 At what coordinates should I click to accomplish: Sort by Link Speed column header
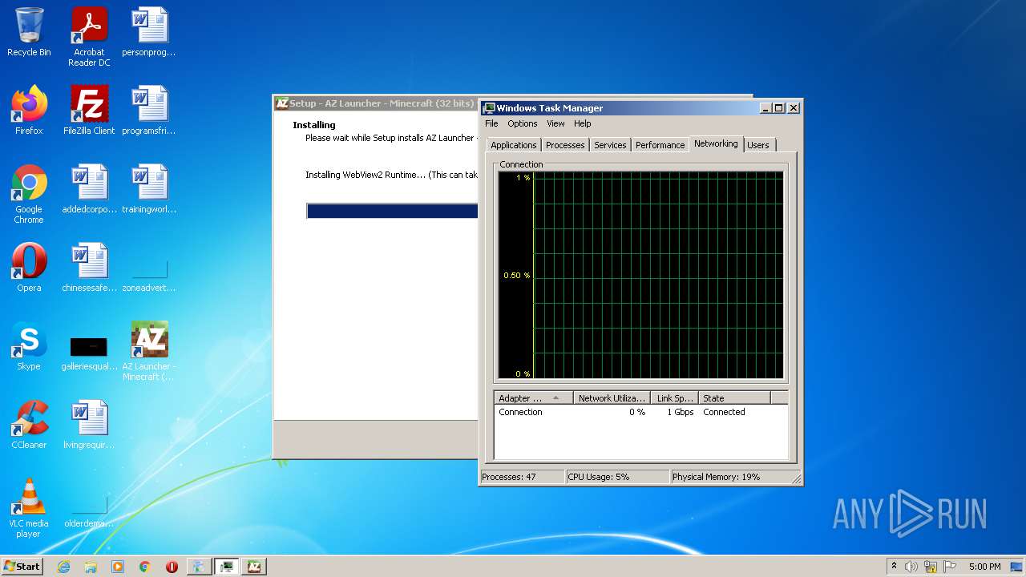[674, 397]
